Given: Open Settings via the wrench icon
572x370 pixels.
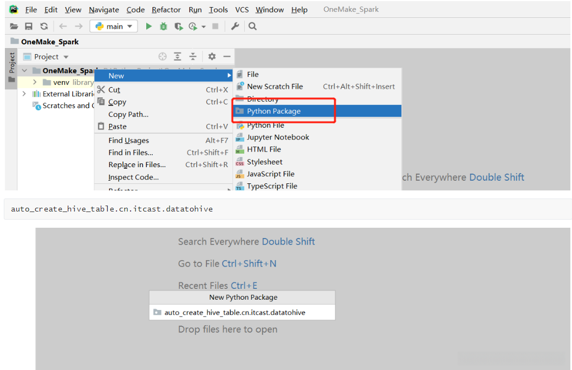Looking at the screenshot, I should pos(235,26).
